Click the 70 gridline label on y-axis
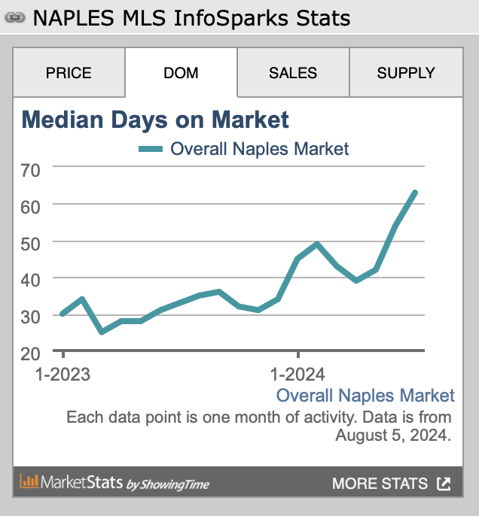The width and height of the screenshot is (479, 516). tap(30, 171)
